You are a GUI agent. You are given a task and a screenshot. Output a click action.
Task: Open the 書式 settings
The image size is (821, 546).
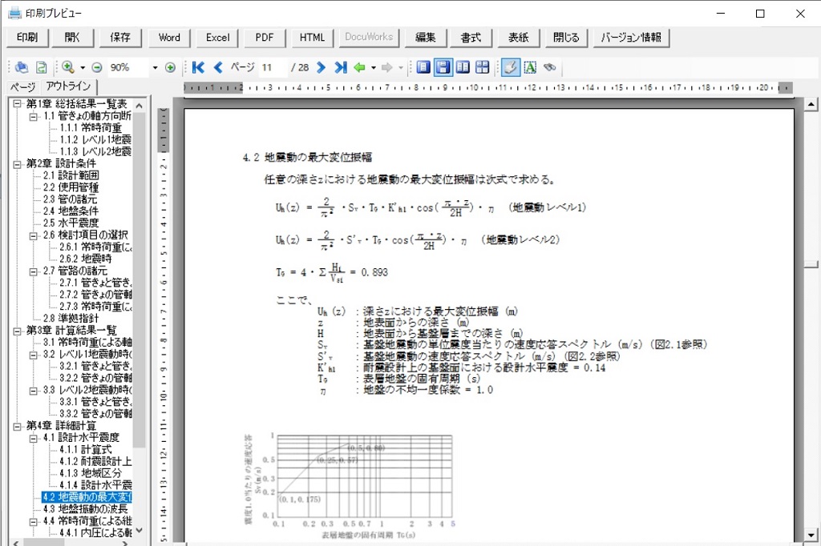point(471,38)
